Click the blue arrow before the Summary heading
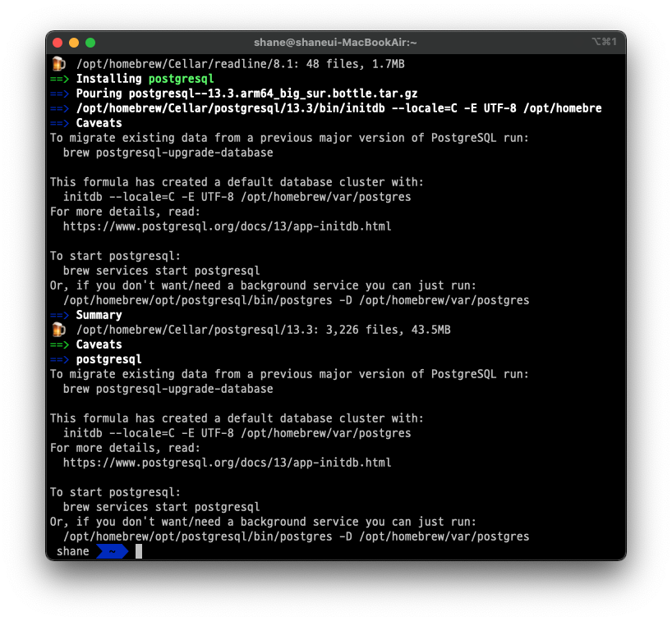This screenshot has height=621, width=672. (x=59, y=315)
